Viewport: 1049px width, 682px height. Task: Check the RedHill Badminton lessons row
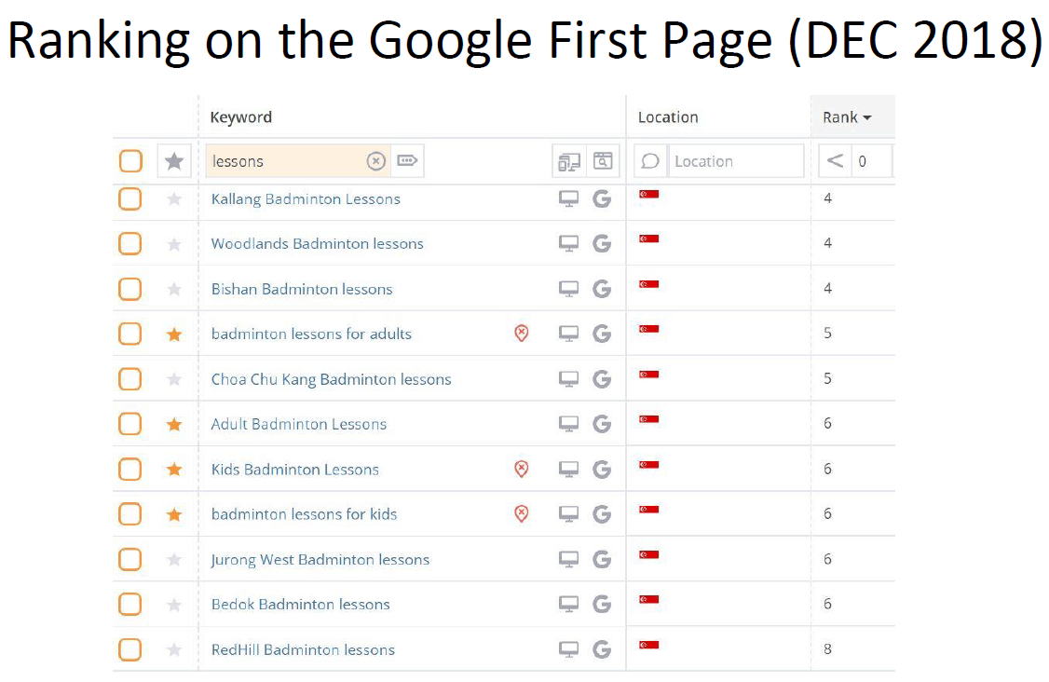[129, 649]
